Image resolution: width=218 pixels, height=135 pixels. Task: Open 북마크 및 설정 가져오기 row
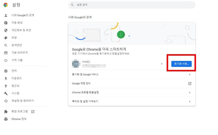pyautogui.click(x=132, y=101)
